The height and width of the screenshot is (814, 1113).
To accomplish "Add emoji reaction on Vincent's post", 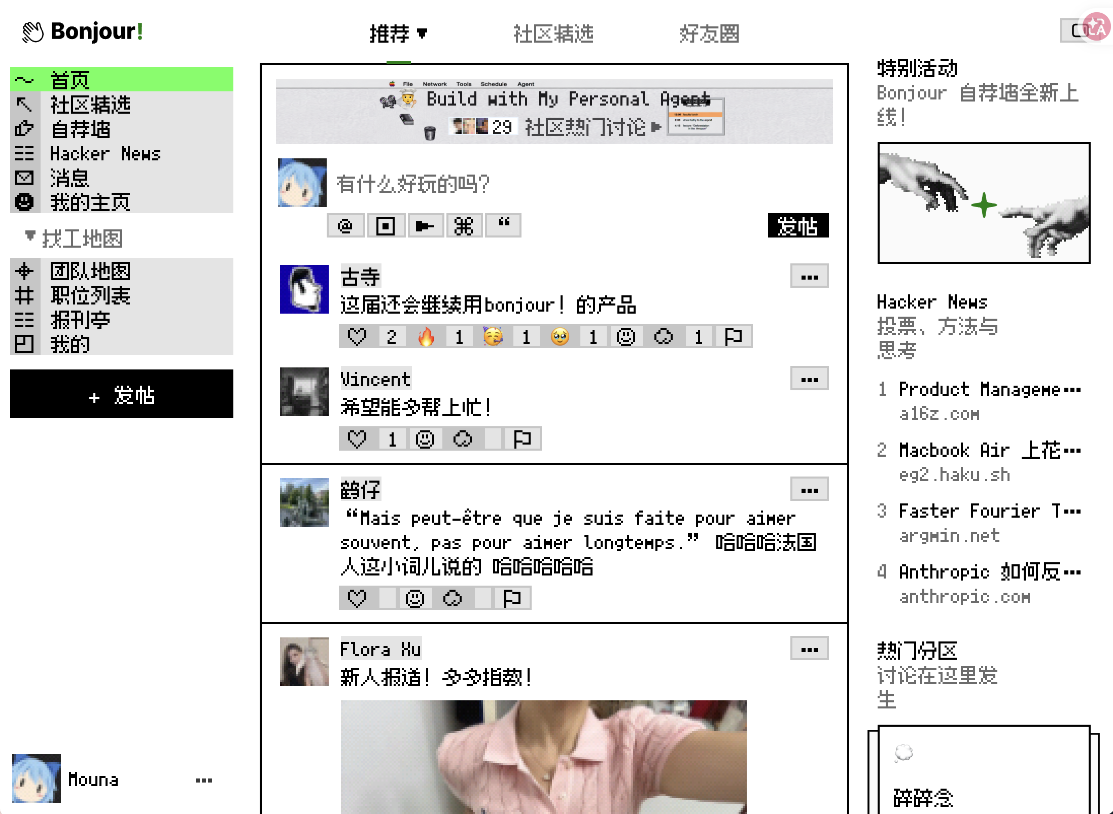I will click(x=425, y=439).
